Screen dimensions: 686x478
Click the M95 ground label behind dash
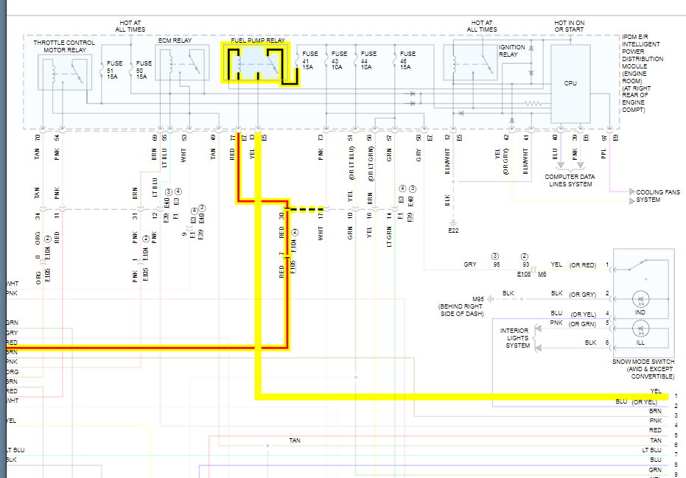click(x=478, y=299)
